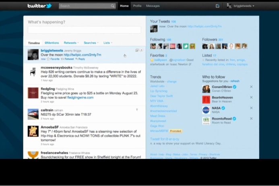This screenshot has height=186, width=279.
Task: Open tweet details arrow on briggletweets tweet
Action: (x=141, y=50)
